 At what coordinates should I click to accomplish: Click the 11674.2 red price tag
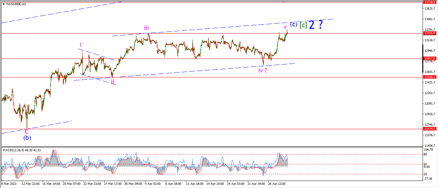pos(429,129)
